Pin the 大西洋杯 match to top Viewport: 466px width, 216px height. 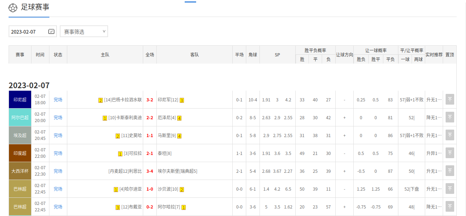[450, 171]
